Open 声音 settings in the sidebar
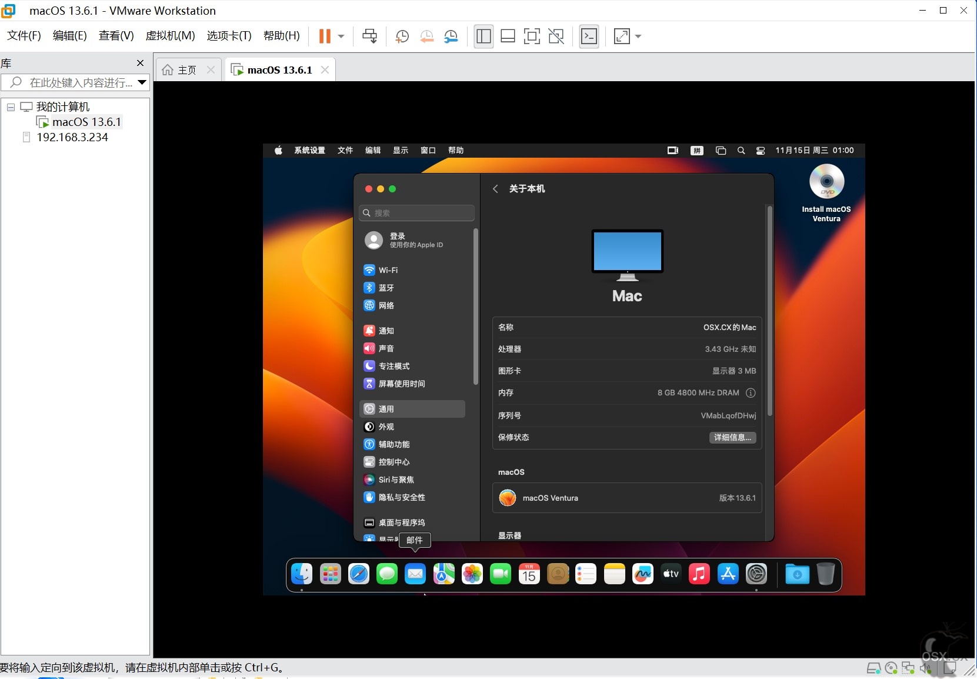Image resolution: width=977 pixels, height=679 pixels. tap(412, 348)
